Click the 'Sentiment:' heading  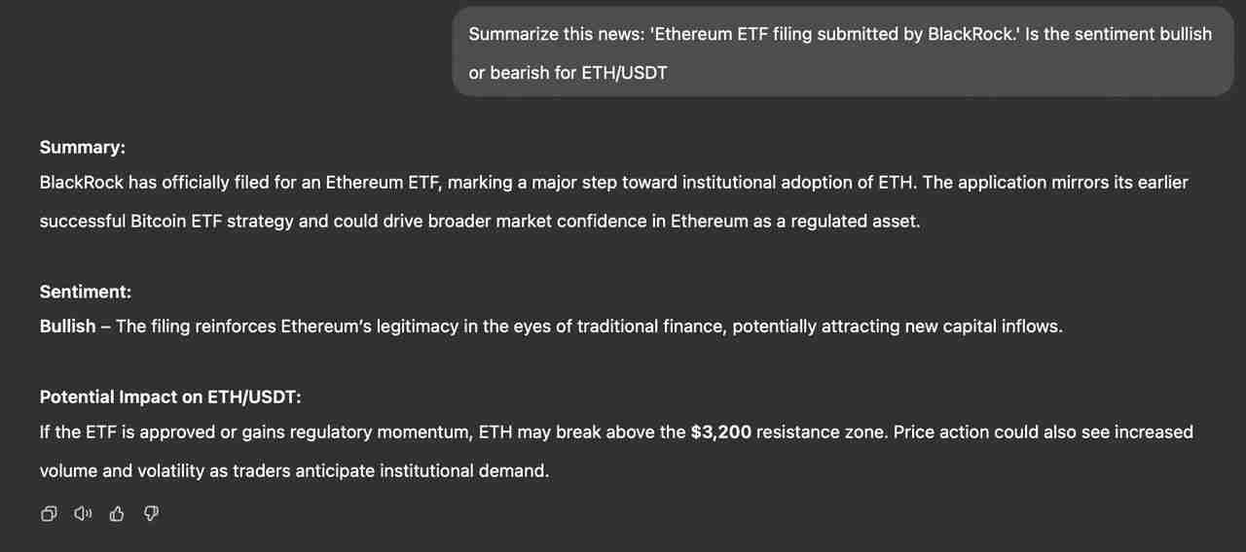[86, 292]
